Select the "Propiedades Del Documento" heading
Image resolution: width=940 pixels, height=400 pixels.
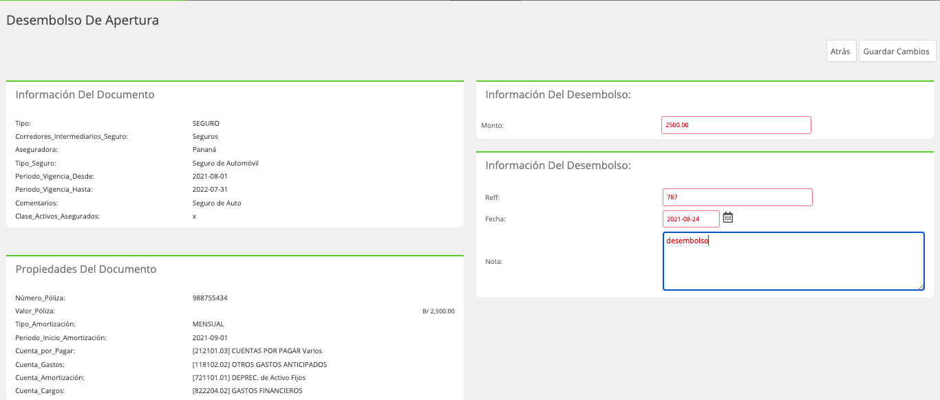click(x=86, y=269)
